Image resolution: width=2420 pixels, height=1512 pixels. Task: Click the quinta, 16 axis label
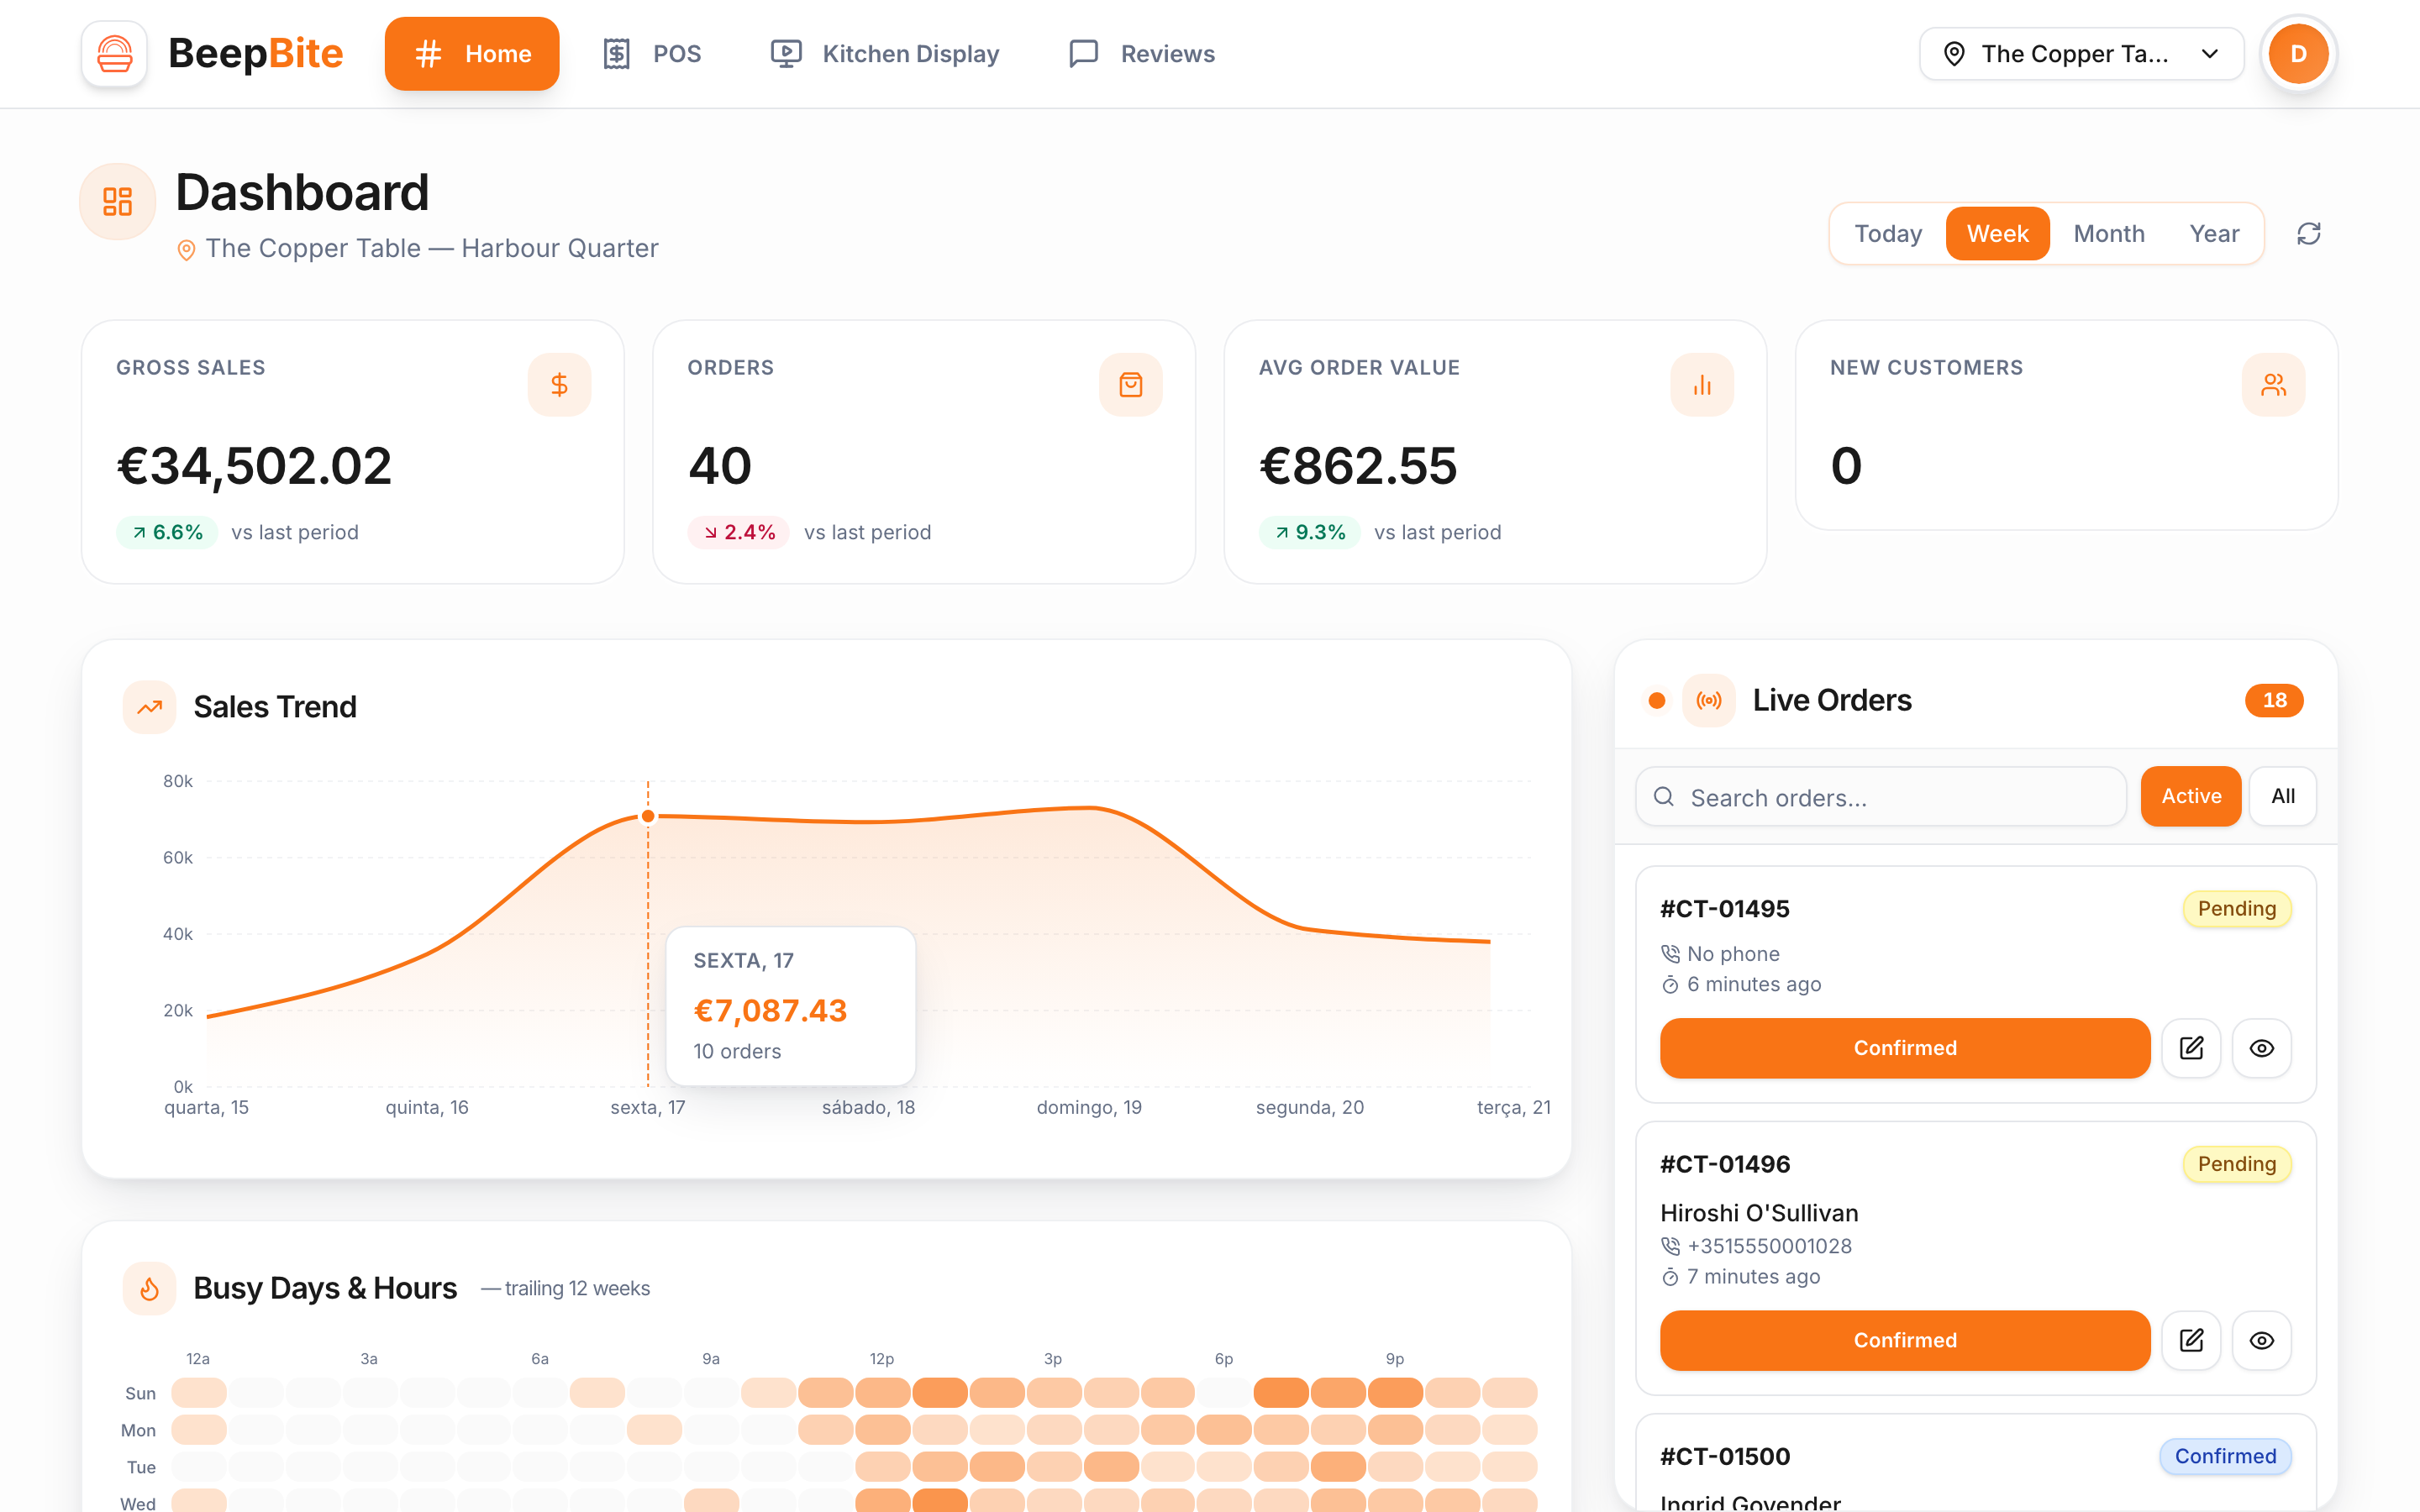click(x=427, y=1107)
